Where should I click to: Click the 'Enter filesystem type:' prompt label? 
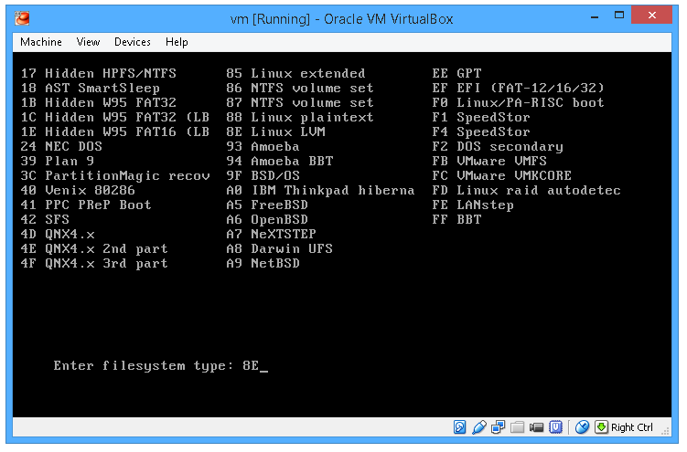pos(144,365)
